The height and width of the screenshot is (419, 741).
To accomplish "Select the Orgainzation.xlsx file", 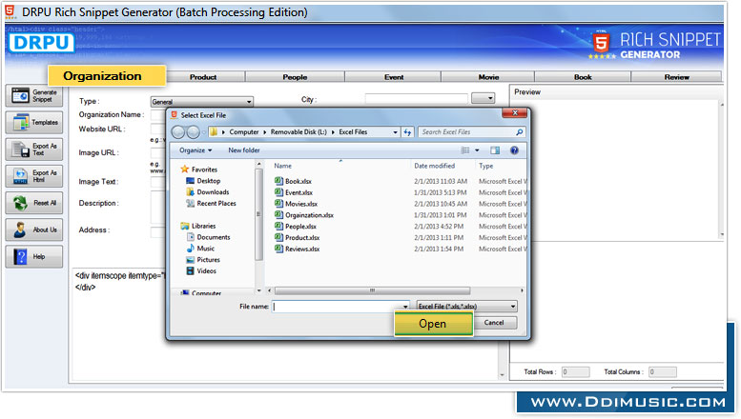I will [x=304, y=215].
